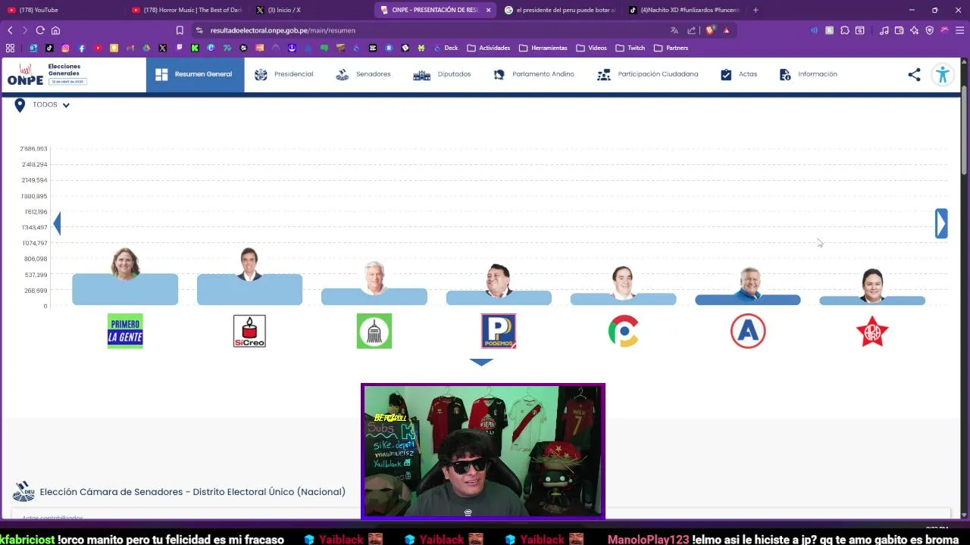
Task: Select the red circled A party logo
Action: tap(748, 331)
